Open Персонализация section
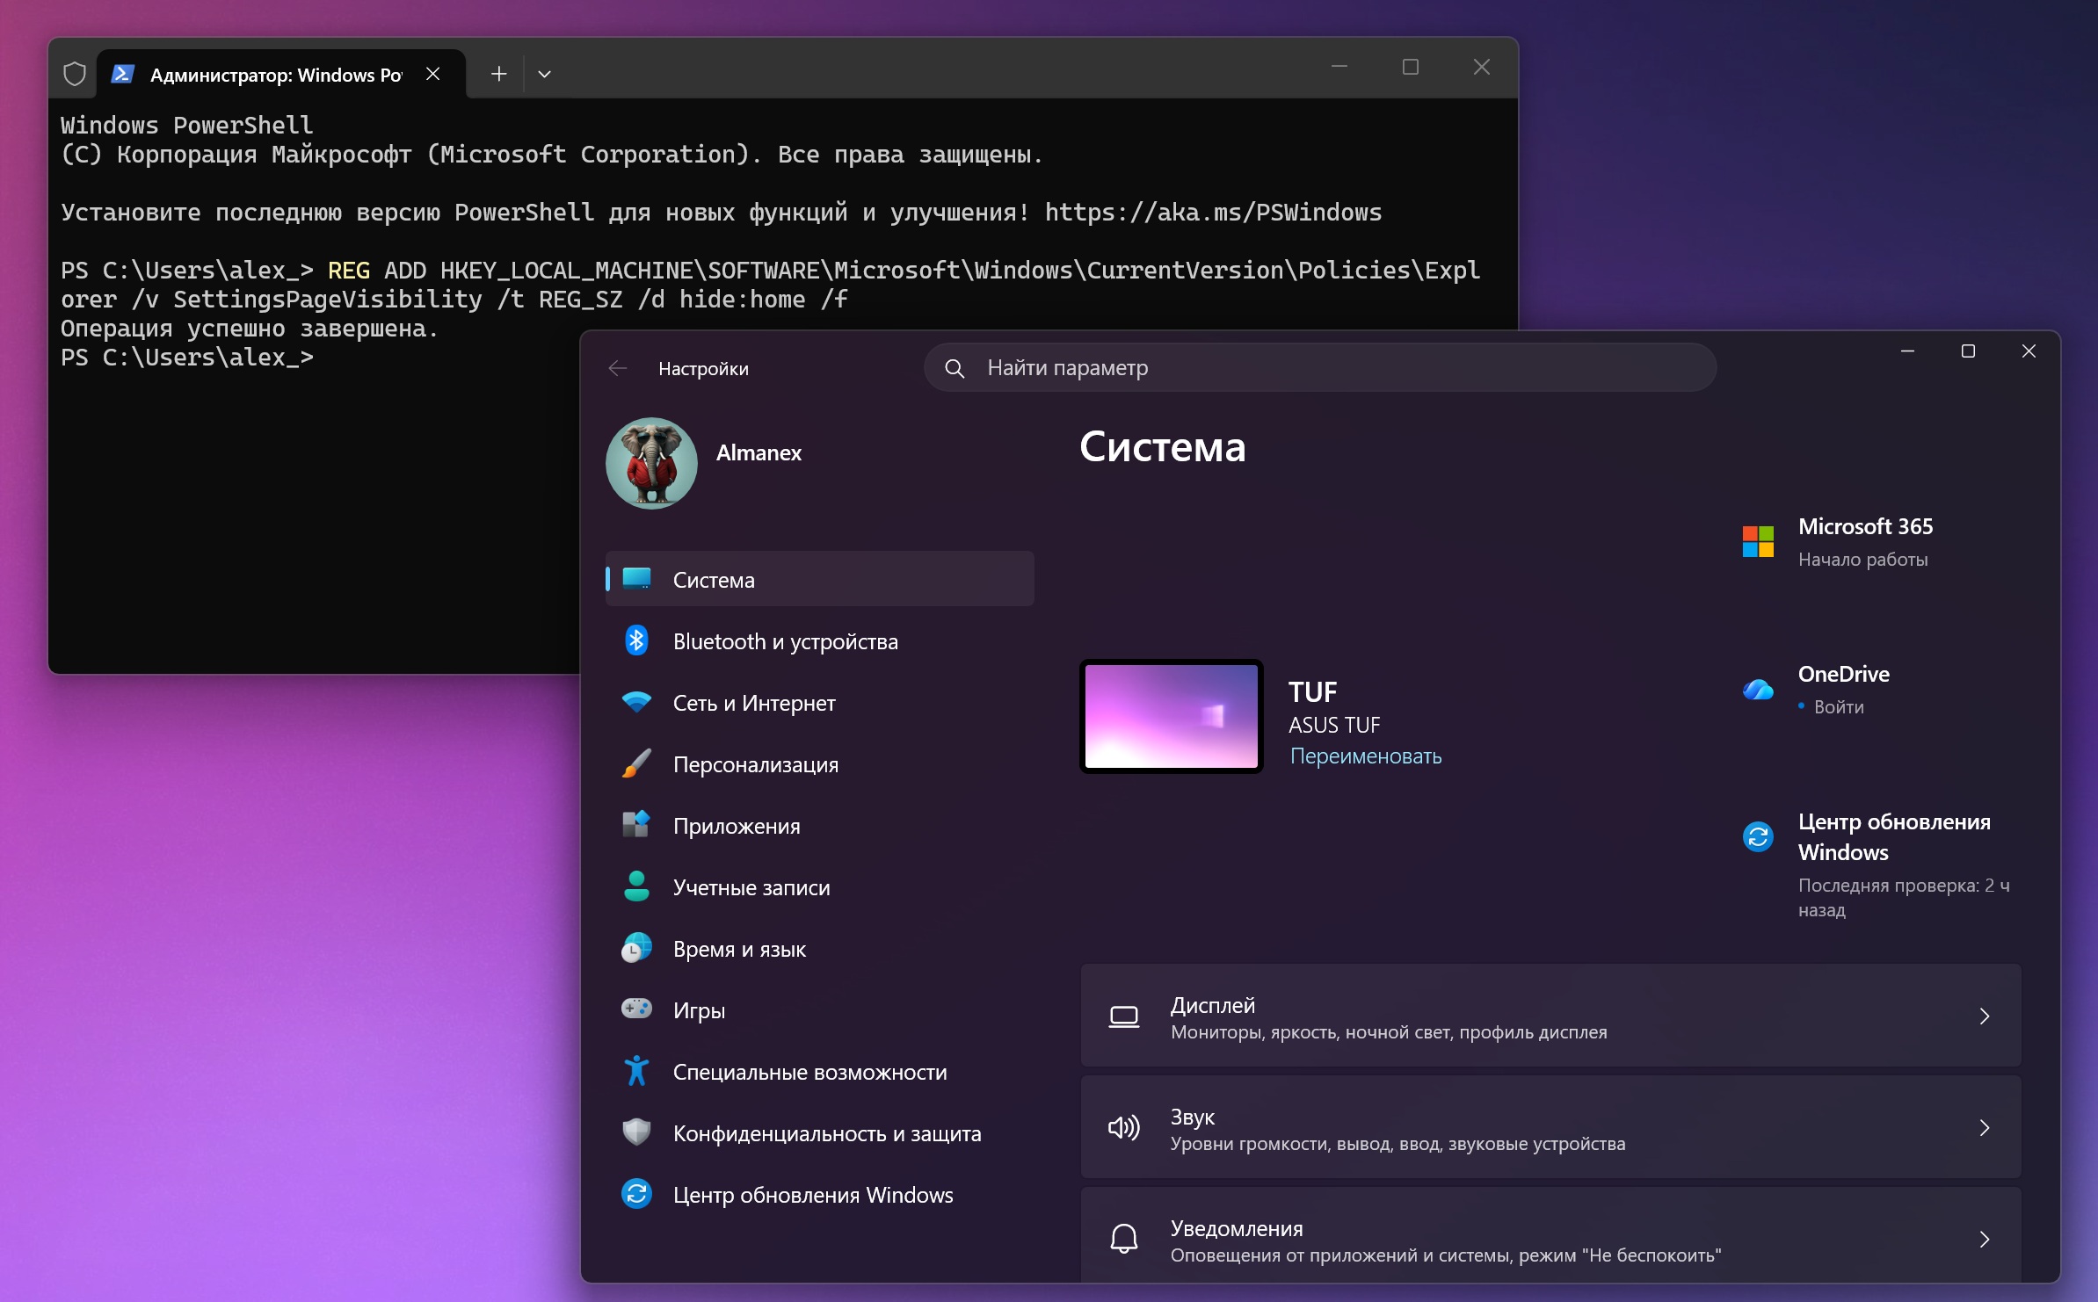 pyautogui.click(x=819, y=763)
